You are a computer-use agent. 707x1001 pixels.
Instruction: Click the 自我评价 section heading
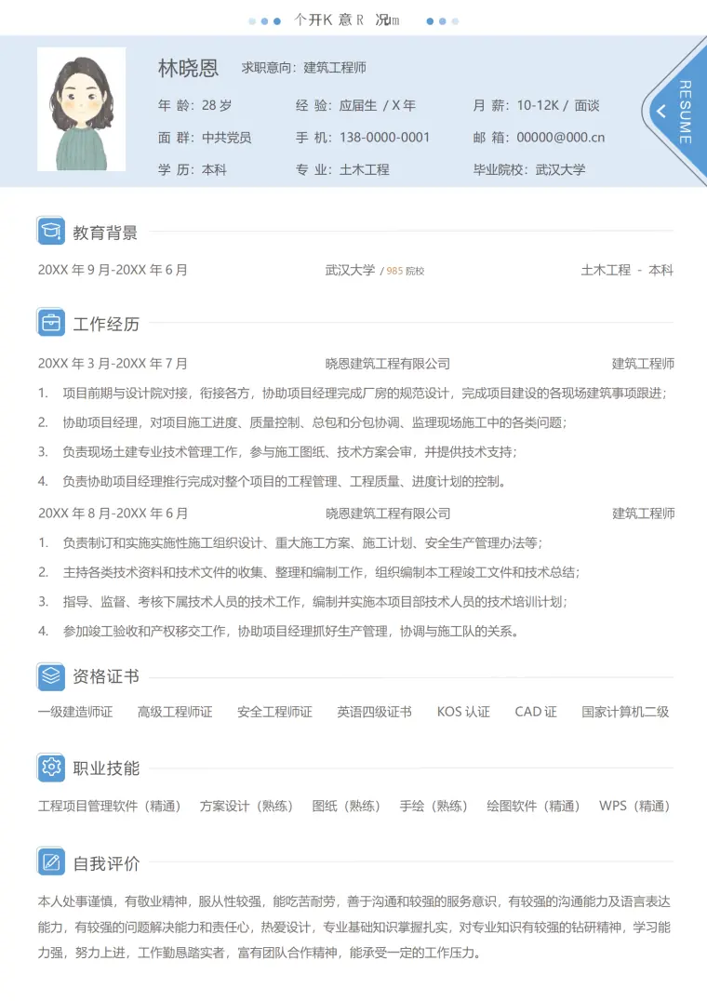pyautogui.click(x=106, y=863)
